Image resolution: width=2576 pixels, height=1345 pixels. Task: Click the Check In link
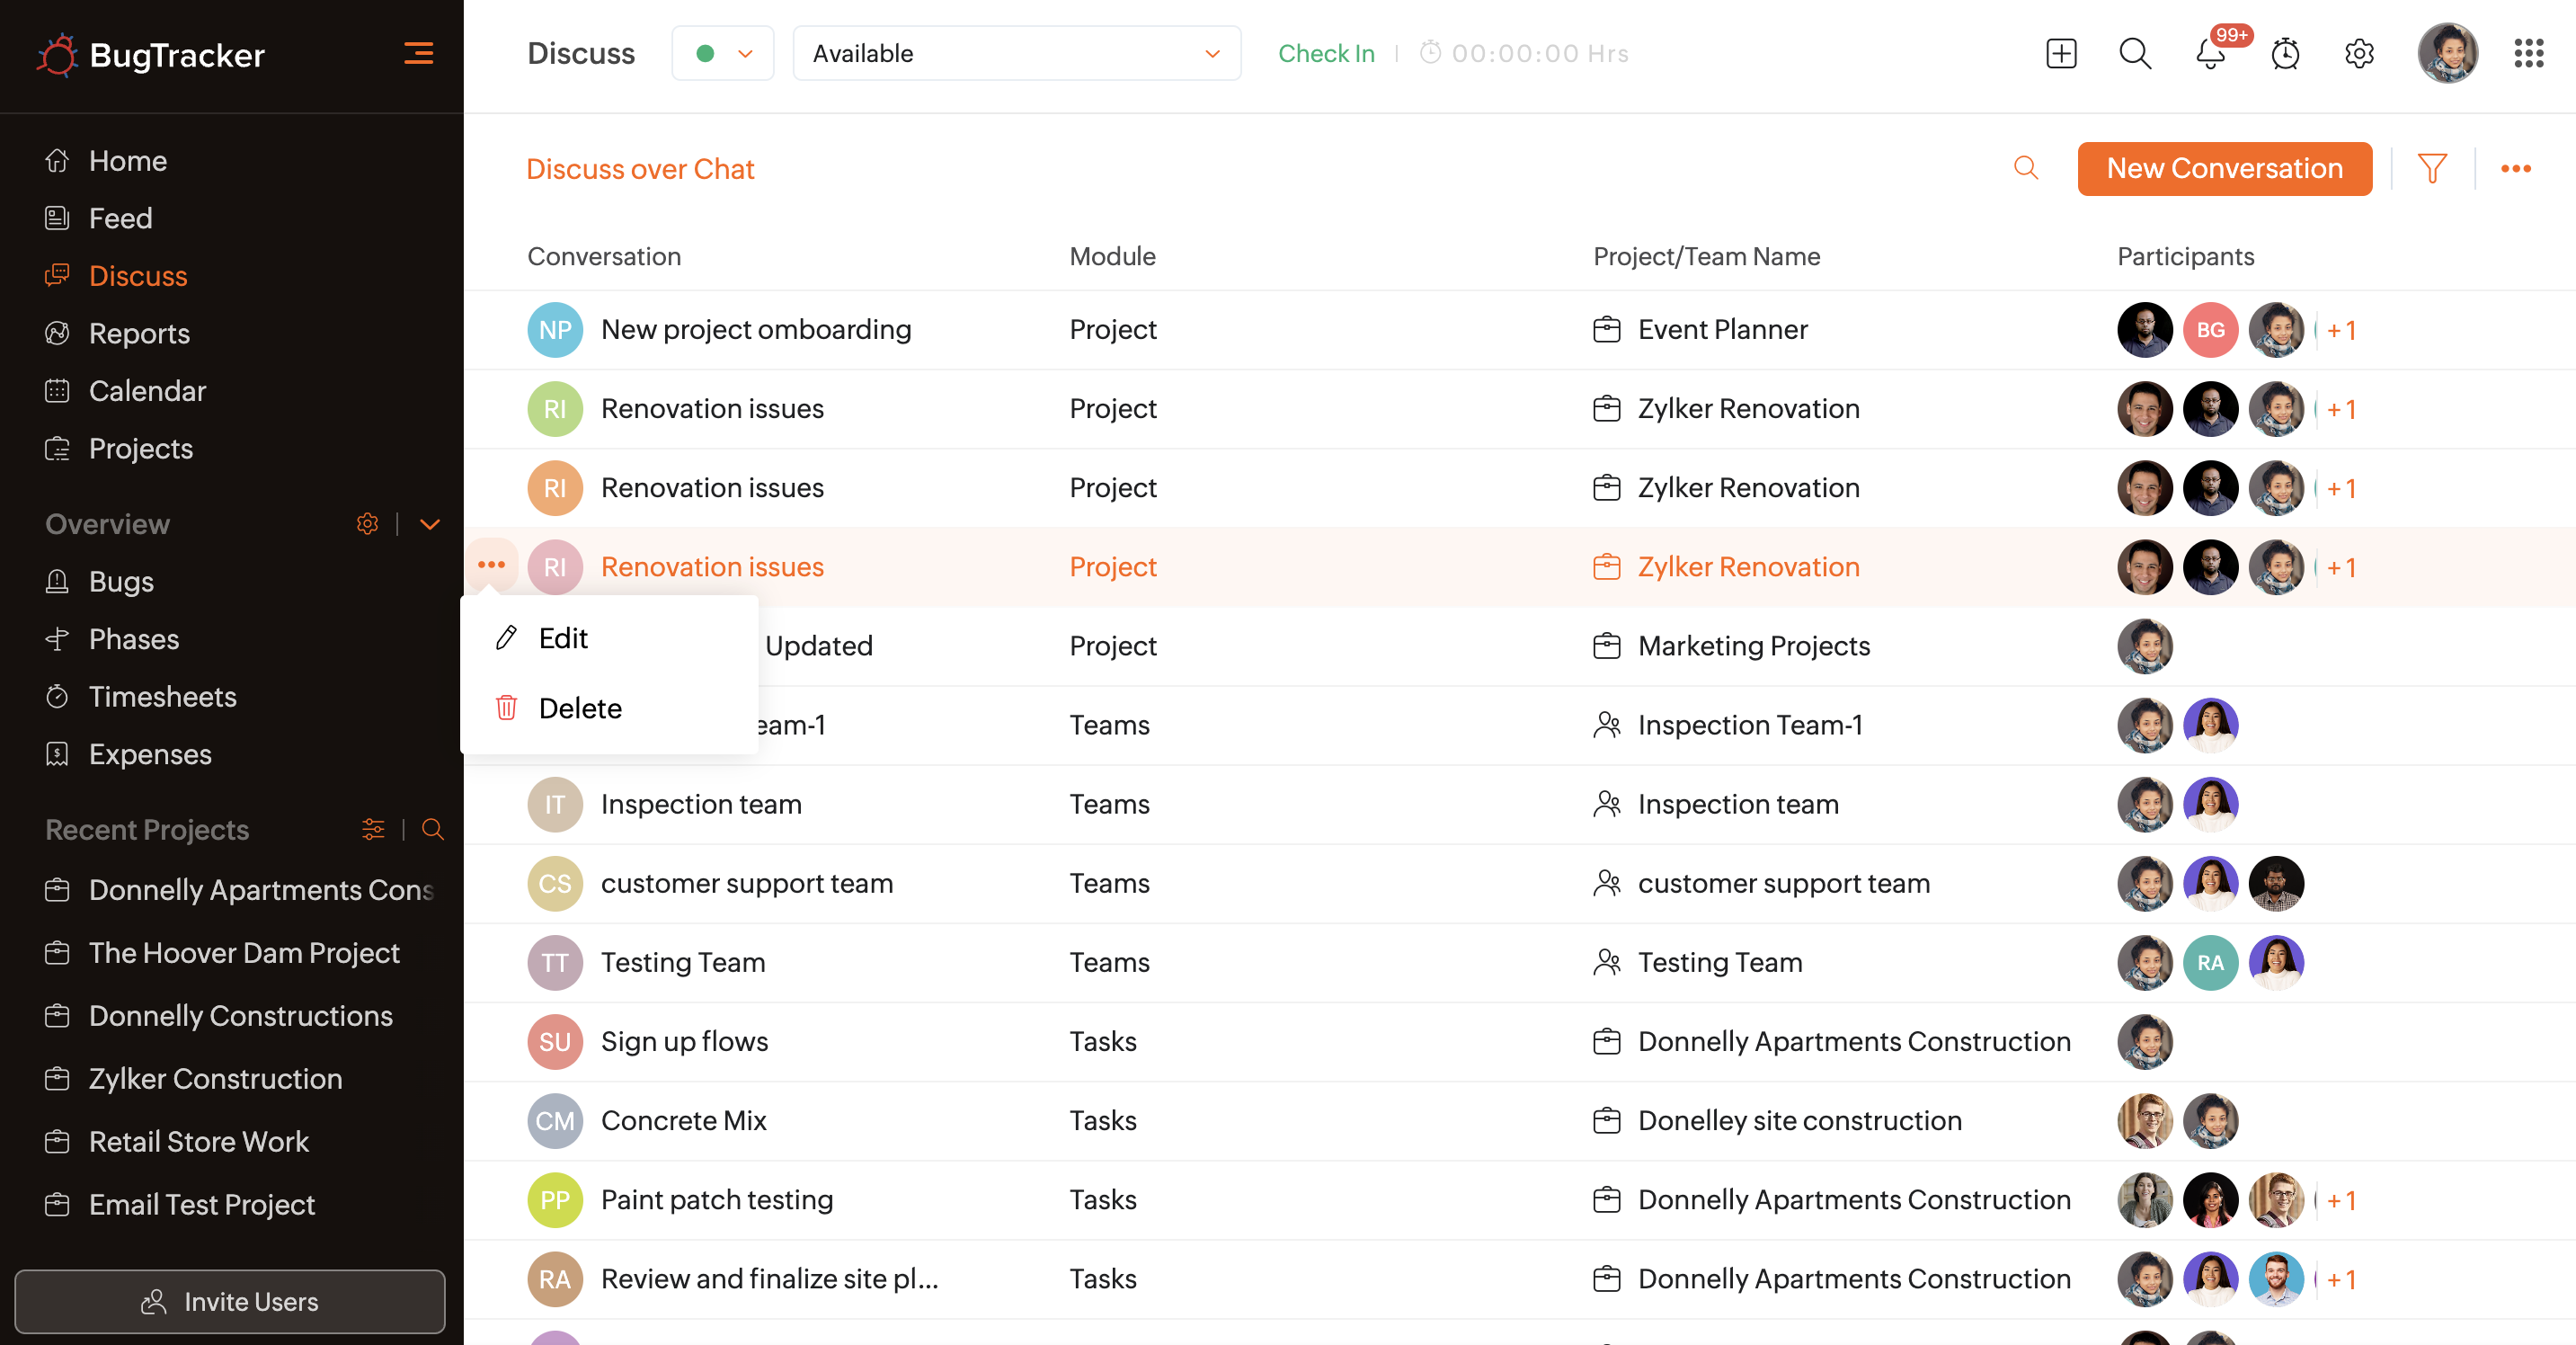(1326, 54)
